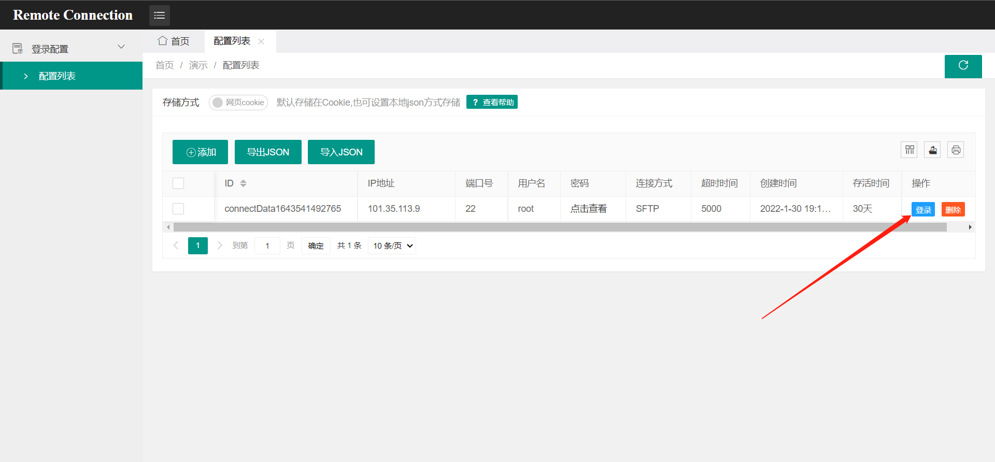Click 演示 in the breadcrumb
The height and width of the screenshot is (462, 995).
pyautogui.click(x=198, y=65)
